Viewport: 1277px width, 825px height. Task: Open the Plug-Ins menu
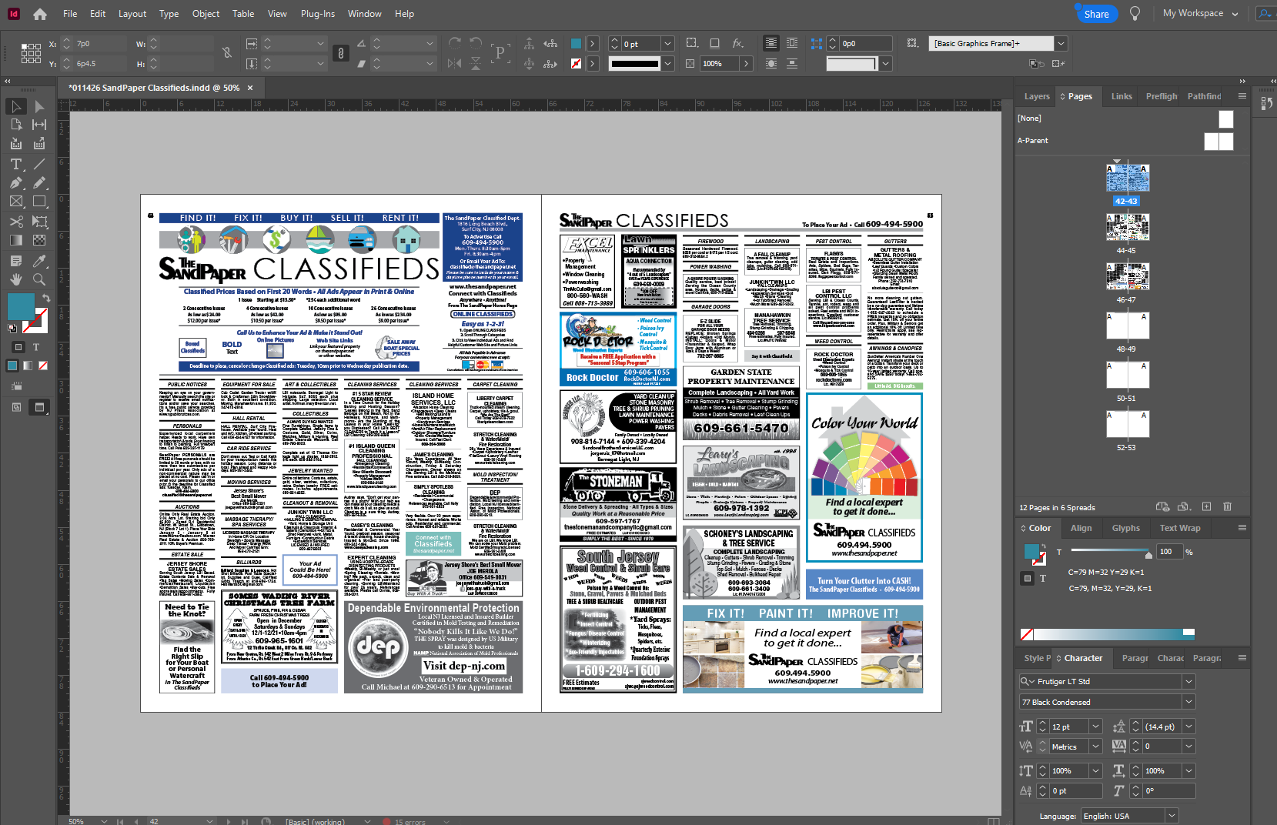coord(318,14)
